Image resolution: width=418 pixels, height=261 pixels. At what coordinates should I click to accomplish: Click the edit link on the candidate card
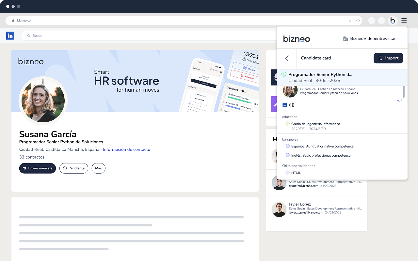click(x=399, y=100)
